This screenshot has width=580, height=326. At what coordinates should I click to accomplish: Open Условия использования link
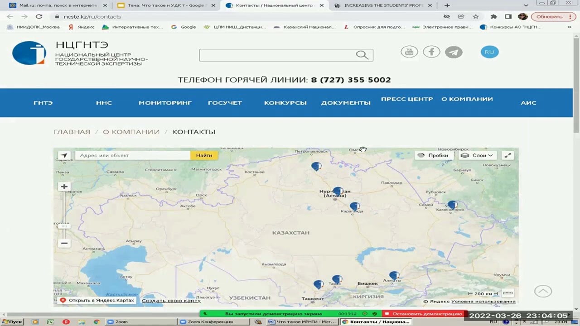483,302
